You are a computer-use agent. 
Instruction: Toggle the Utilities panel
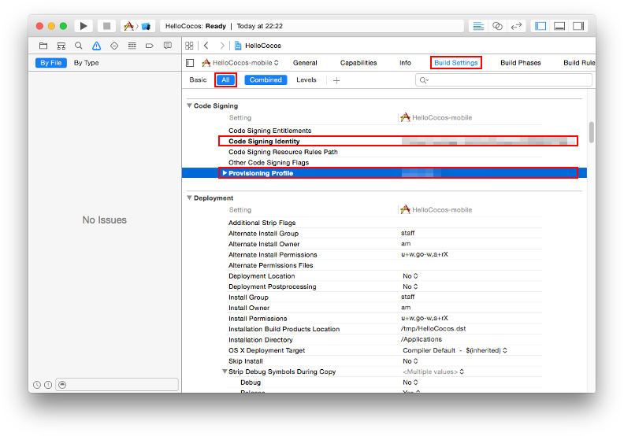tap(578, 26)
